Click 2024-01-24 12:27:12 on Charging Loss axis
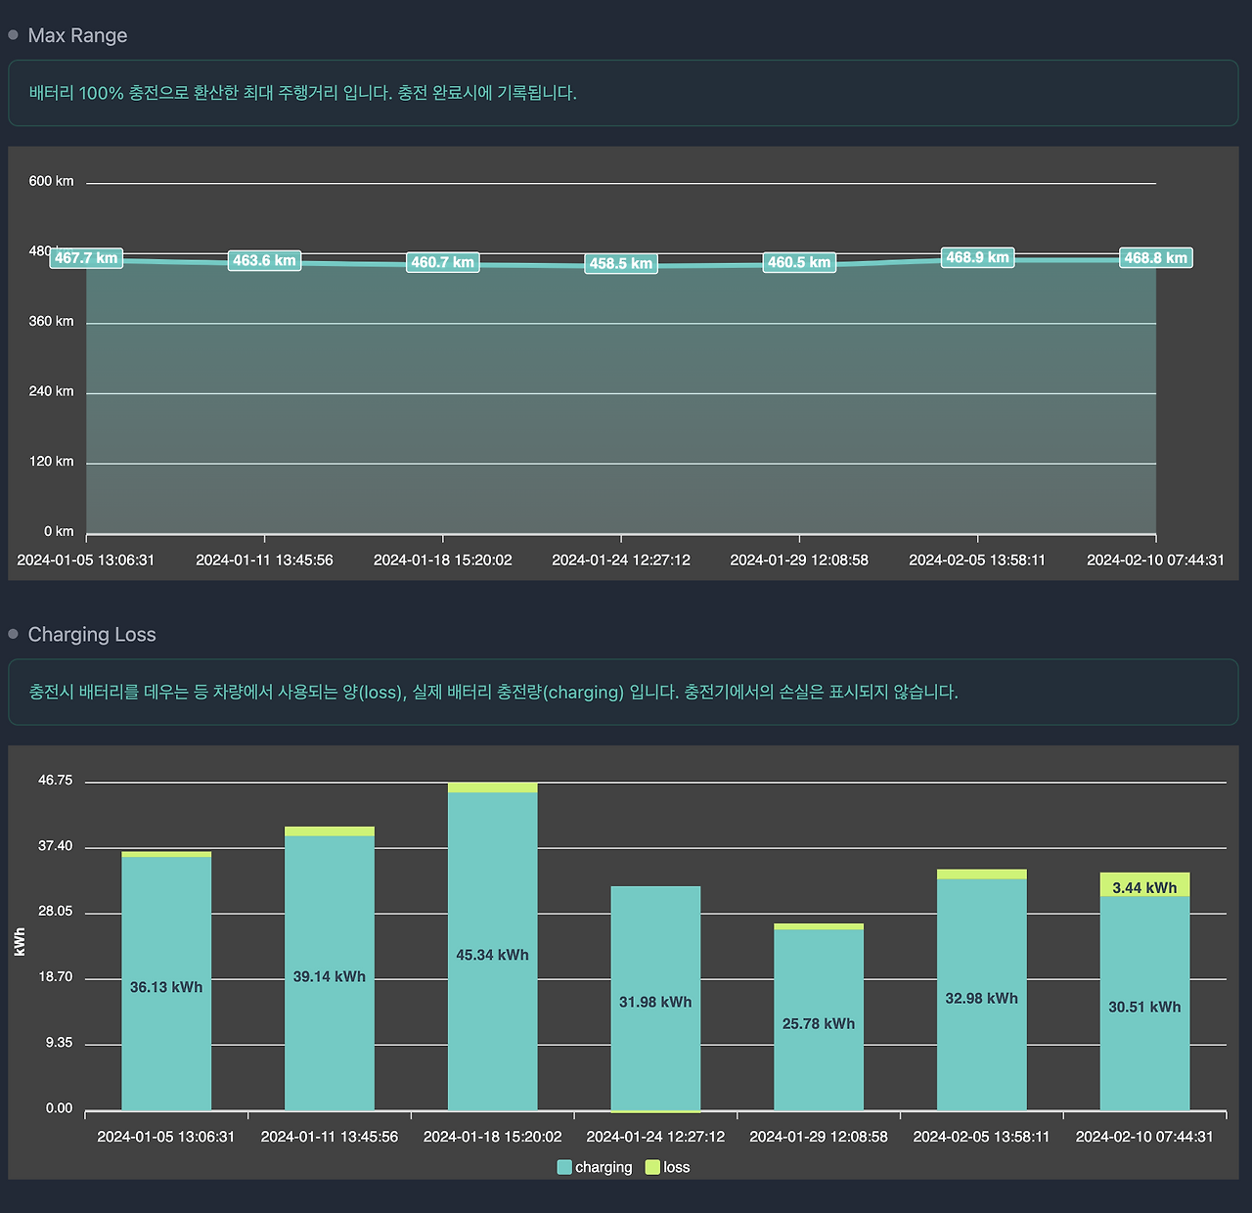 click(x=655, y=1137)
